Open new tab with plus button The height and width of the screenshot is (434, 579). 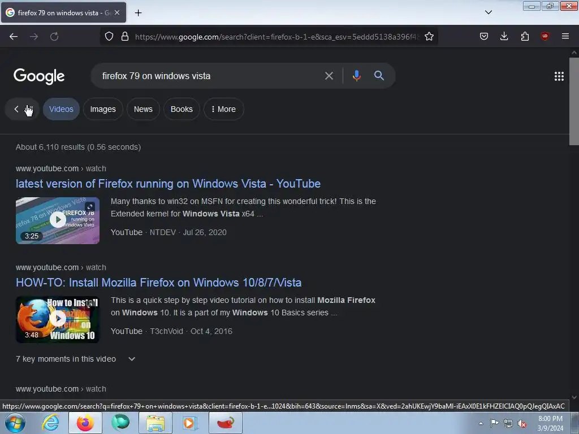pos(138,13)
